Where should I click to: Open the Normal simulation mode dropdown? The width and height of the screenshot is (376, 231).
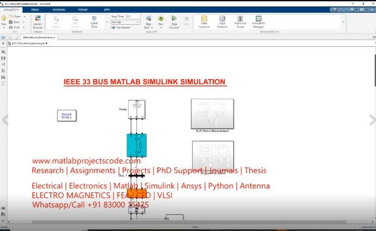pos(126,22)
